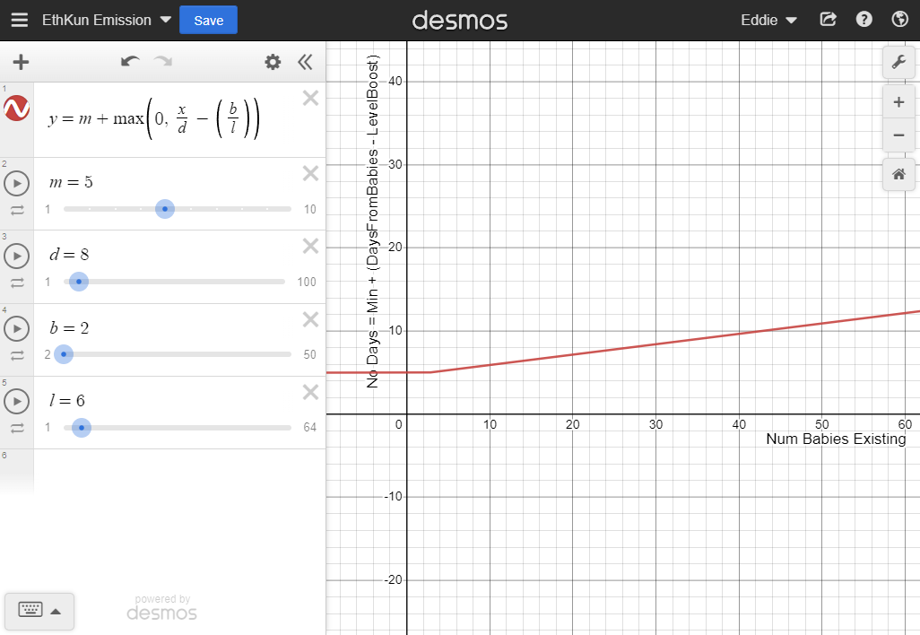
Task: Click the undo arrow
Action: (x=130, y=61)
